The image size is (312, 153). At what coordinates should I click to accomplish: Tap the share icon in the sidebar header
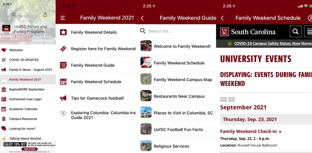tap(45, 15)
